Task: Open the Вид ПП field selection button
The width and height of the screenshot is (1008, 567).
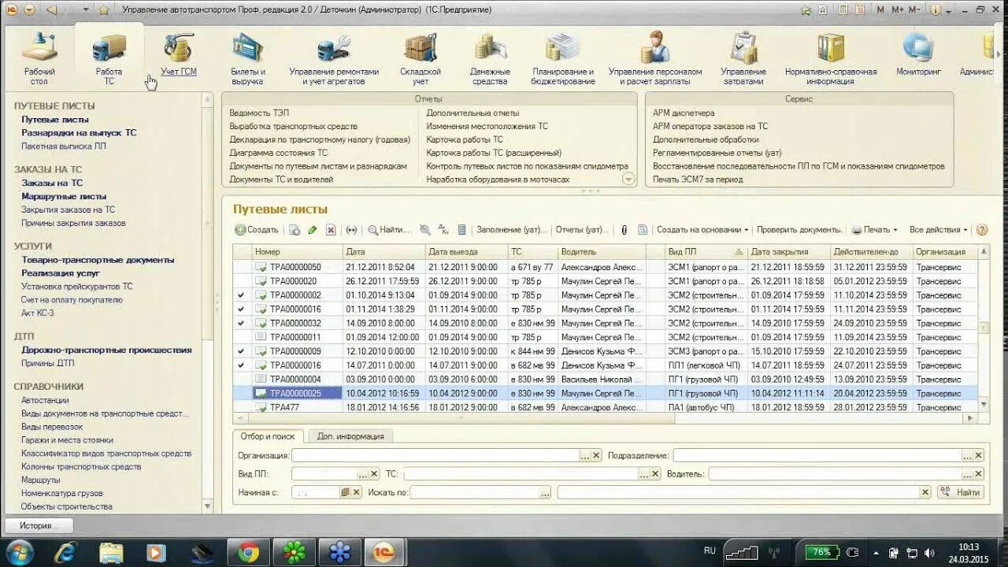Action: click(362, 474)
